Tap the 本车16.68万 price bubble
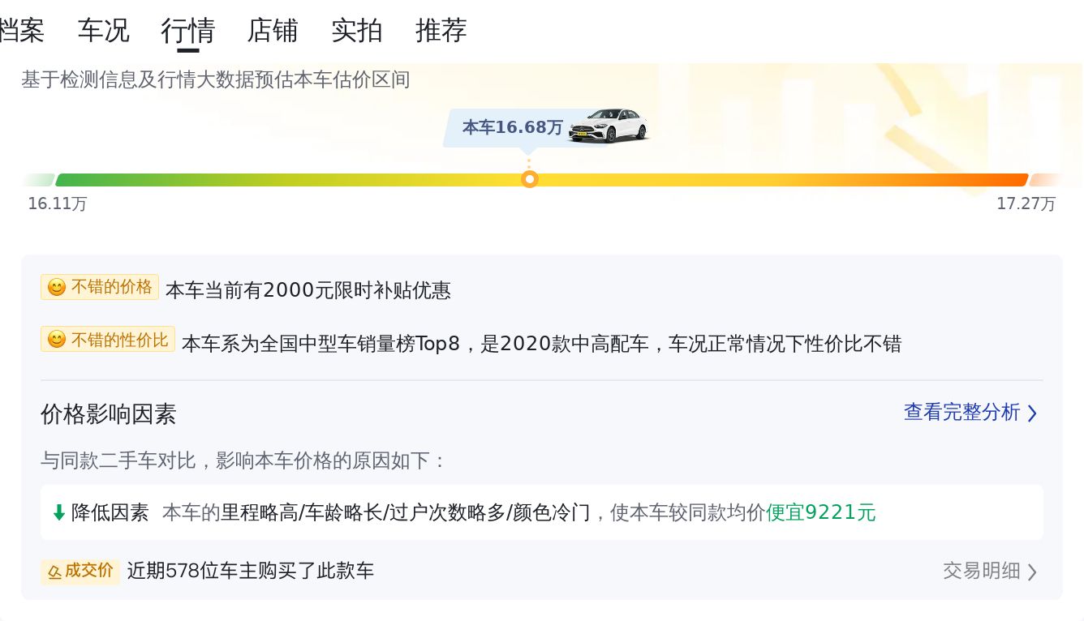Image resolution: width=1084 pixels, height=621 pixels. 512,127
